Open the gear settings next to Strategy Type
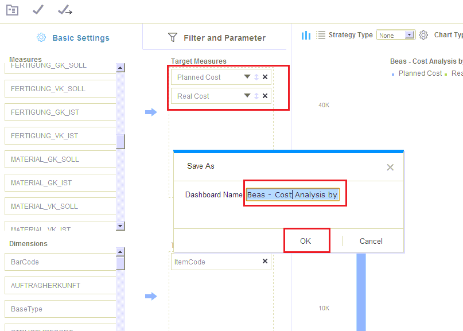The height and width of the screenshot is (331, 463). point(423,35)
